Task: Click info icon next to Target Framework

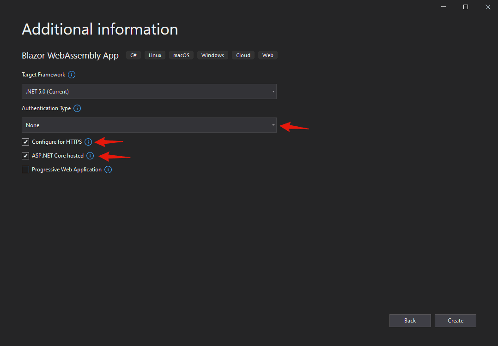Action: (x=72, y=75)
